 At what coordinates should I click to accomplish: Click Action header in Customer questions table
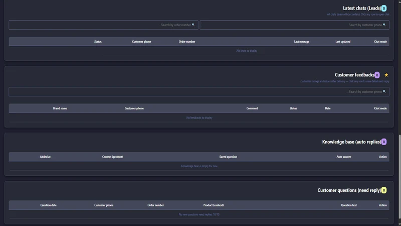point(382,205)
